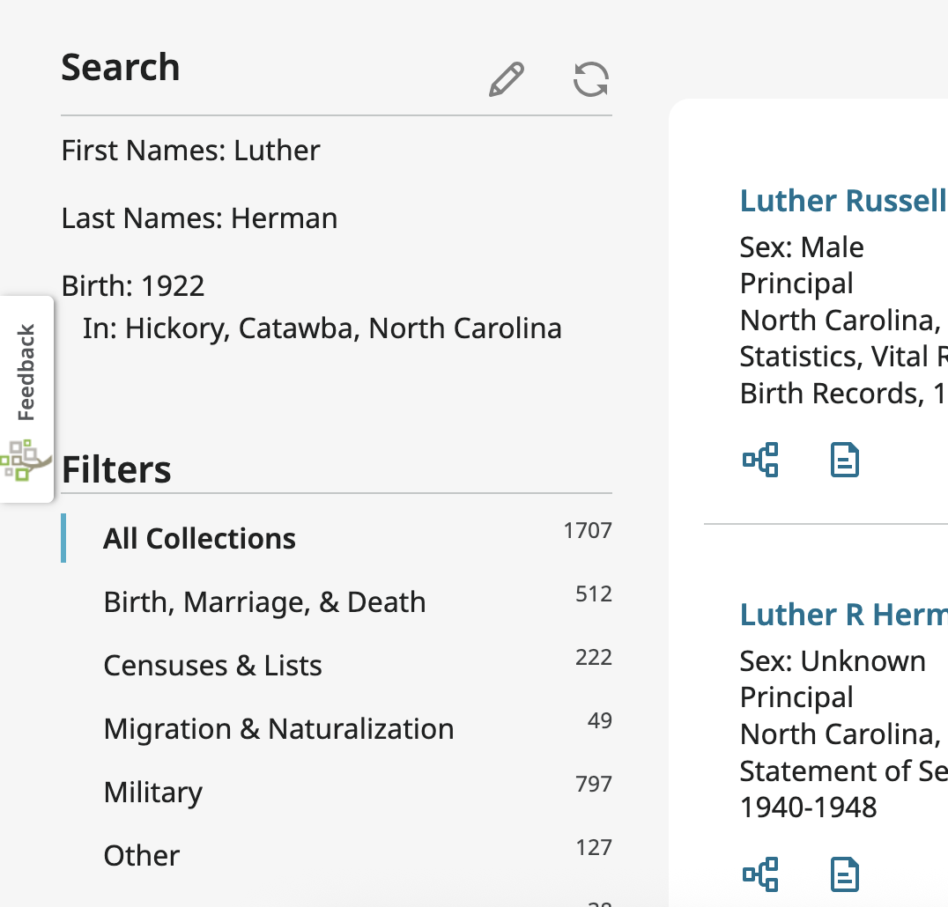
Task: Open family tree icon for Luther Russell
Action: click(760, 460)
